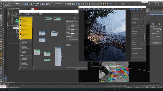Toggle the White Balance checkbox in VFB
Image resolution: width=163 pixels, height=91 pixels.
pyautogui.click(x=132, y=18)
